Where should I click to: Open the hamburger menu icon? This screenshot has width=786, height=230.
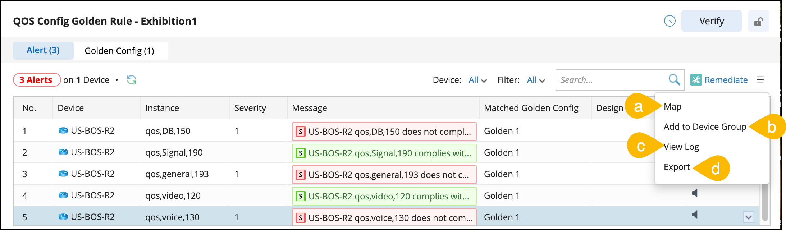pyautogui.click(x=760, y=80)
